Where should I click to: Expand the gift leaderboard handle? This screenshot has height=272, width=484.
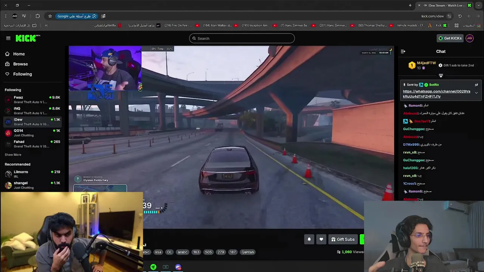(441, 76)
